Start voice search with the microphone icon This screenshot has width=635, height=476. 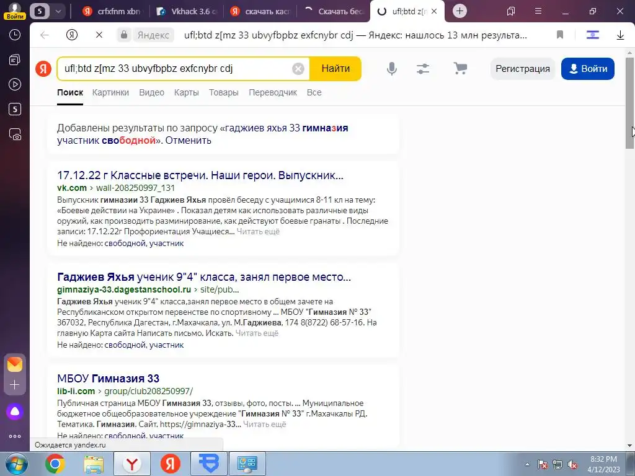click(x=392, y=68)
